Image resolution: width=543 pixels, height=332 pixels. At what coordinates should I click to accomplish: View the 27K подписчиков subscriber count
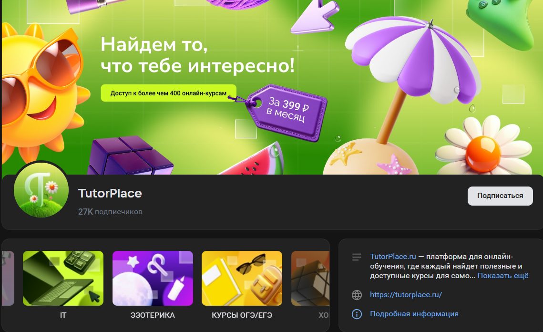pos(110,211)
